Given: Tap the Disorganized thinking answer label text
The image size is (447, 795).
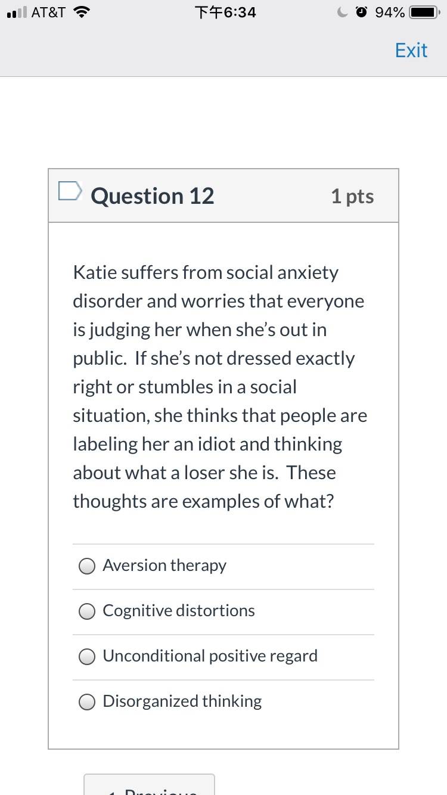Looking at the screenshot, I should 182,701.
